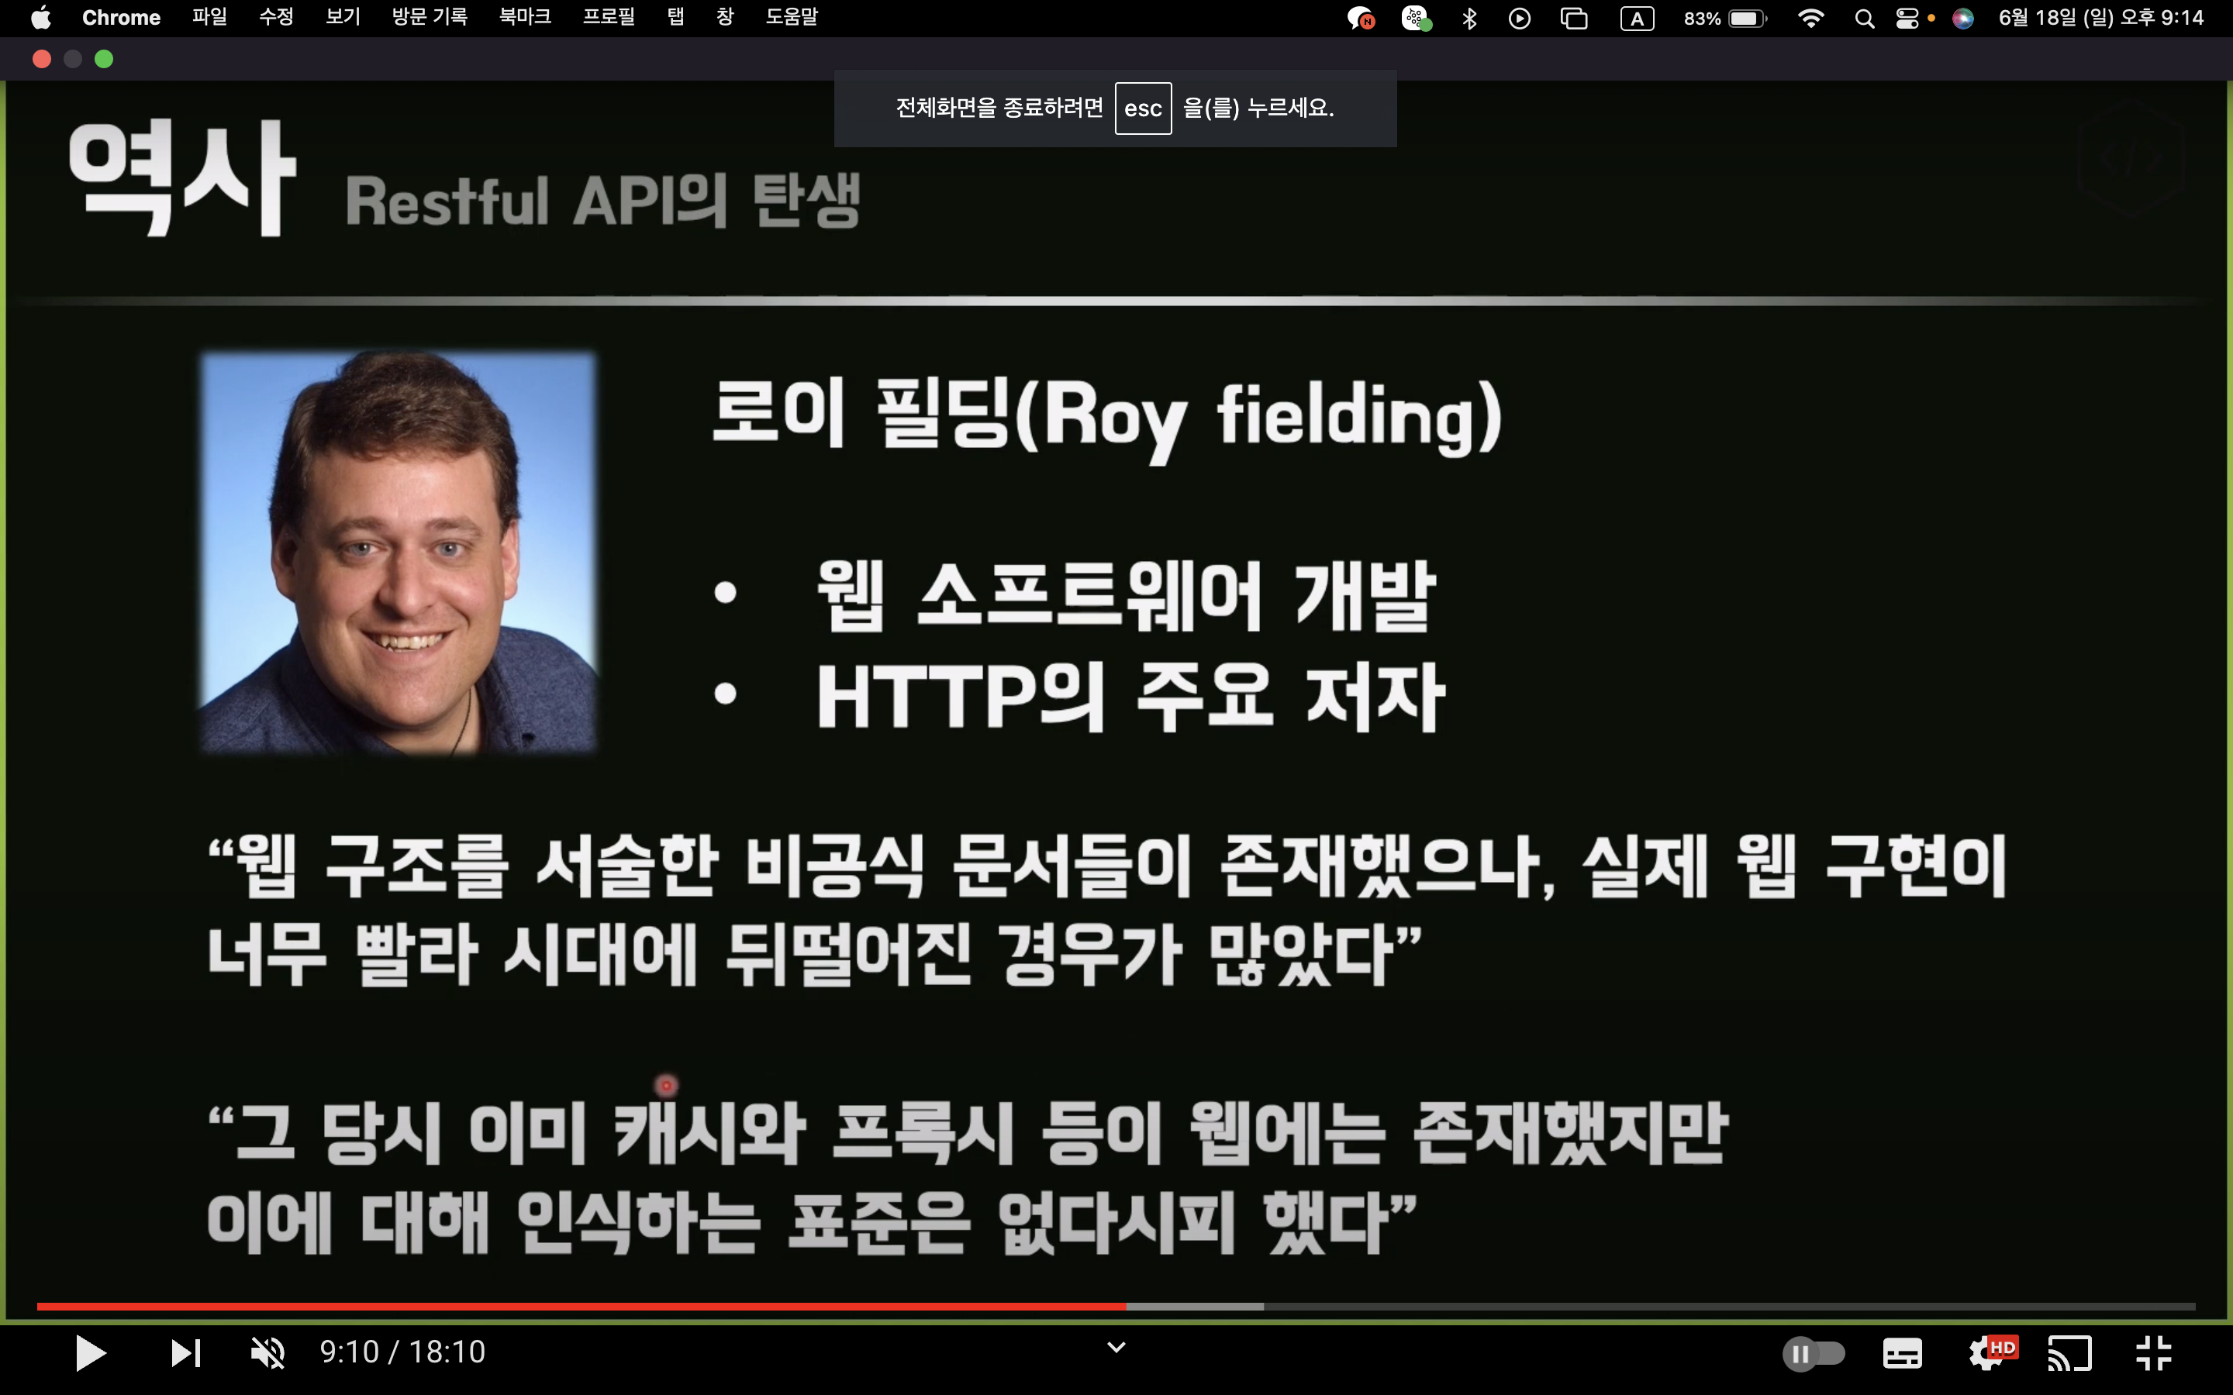
Task: Open macOS Control Center
Action: pos(1907,19)
